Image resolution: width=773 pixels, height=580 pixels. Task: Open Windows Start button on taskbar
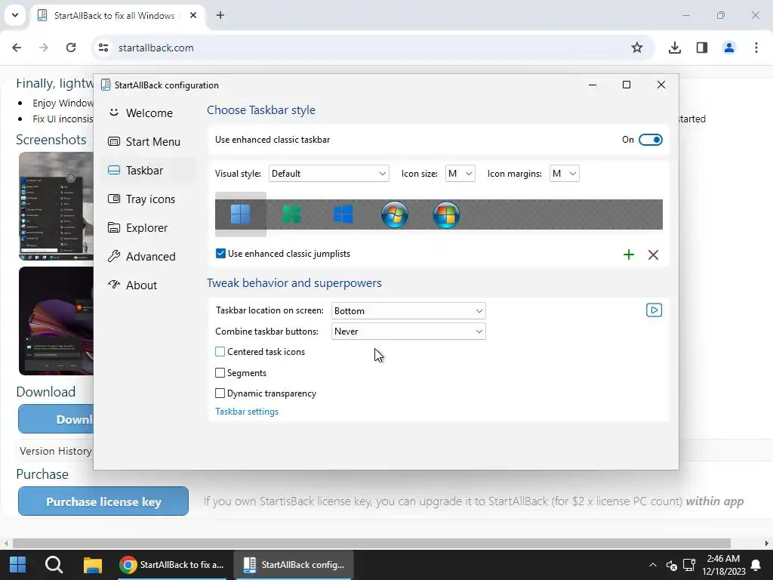click(18, 565)
